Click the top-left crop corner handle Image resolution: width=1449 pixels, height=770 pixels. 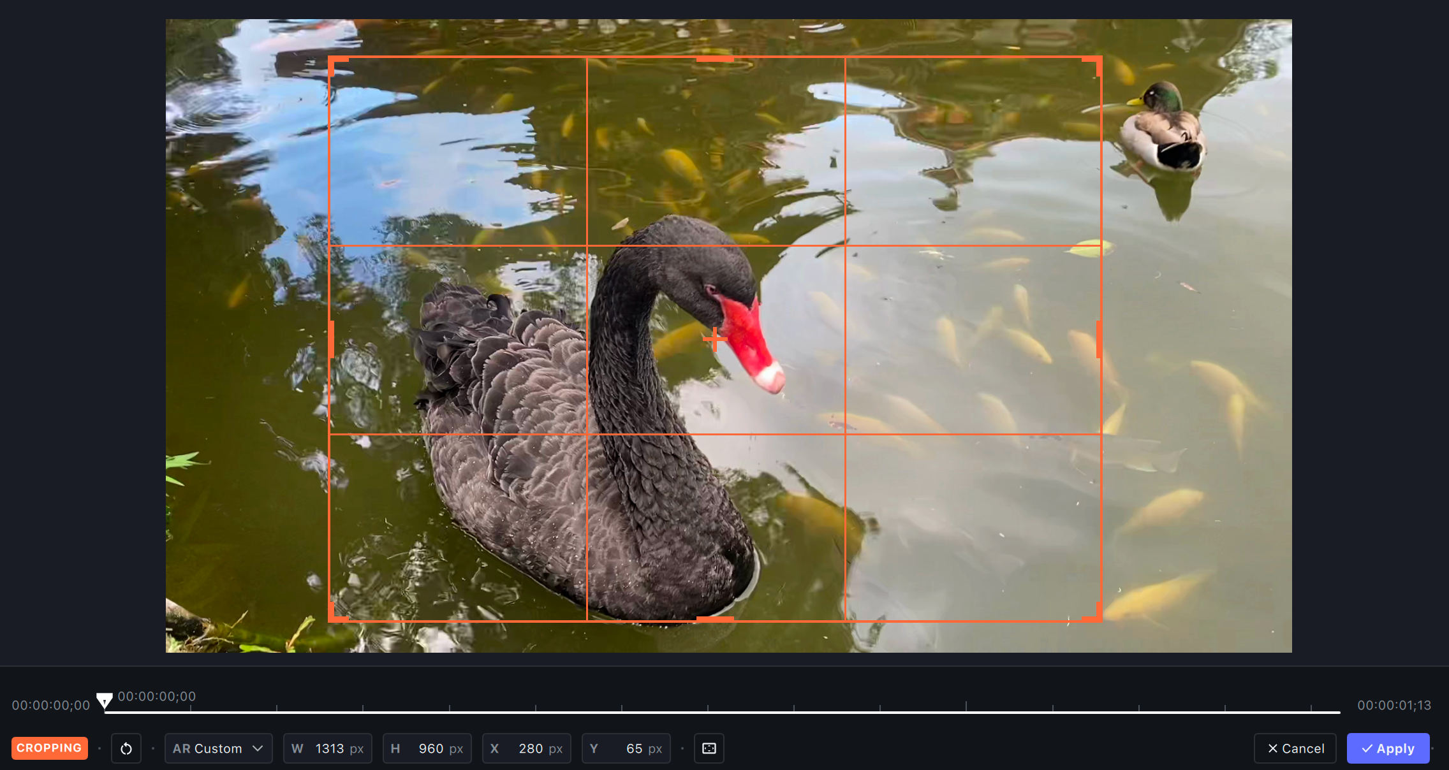(331, 59)
